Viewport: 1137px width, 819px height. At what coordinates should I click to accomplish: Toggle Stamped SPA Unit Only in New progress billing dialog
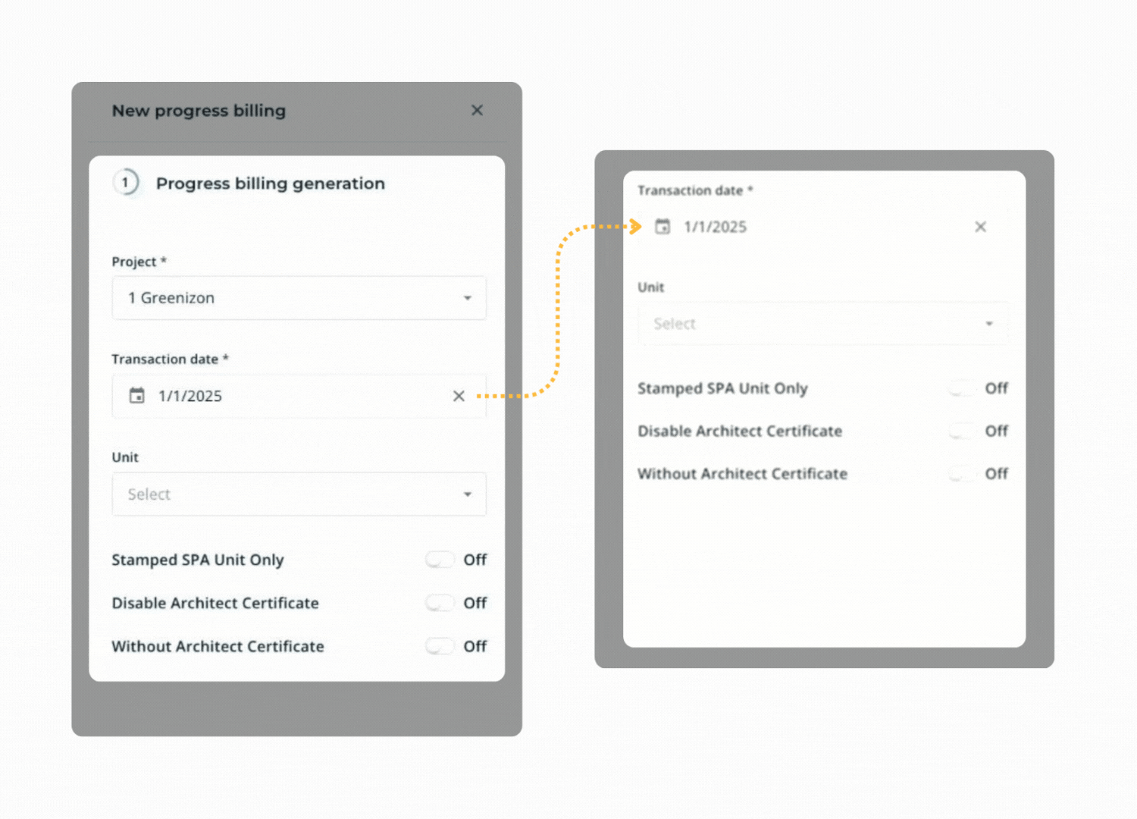point(440,560)
